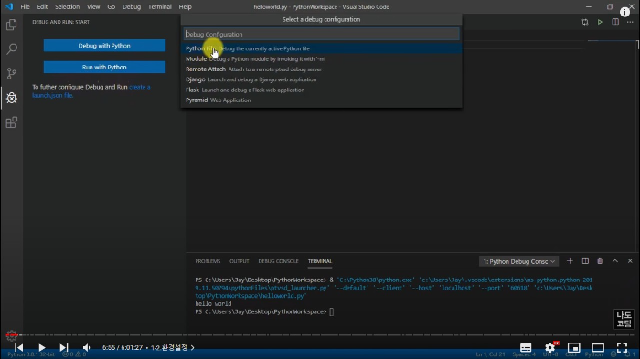Seek on the video progress bar
Screen dimensions: 640x359
pos(320,335)
